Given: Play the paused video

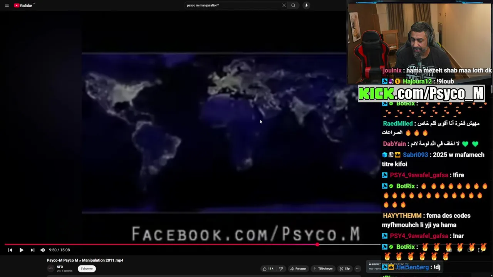Looking at the screenshot, I should pyautogui.click(x=21, y=250).
